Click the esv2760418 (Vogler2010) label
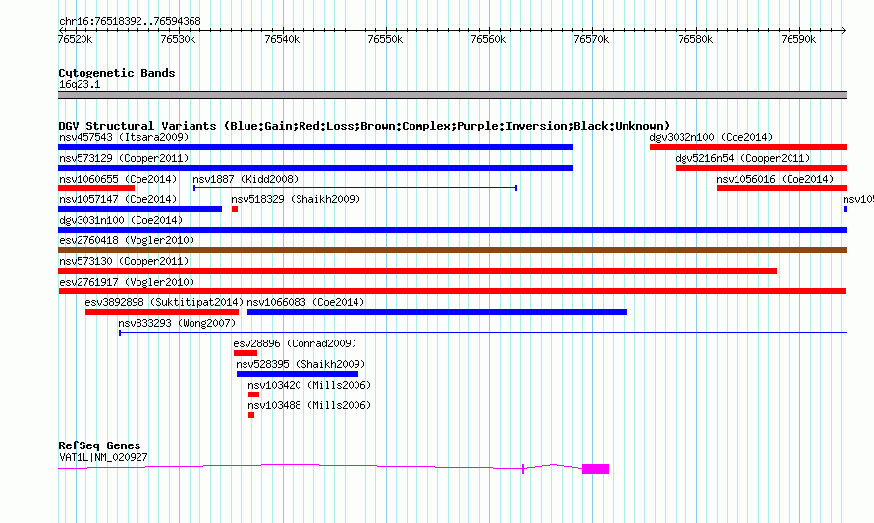The width and height of the screenshot is (874, 523). [x=127, y=240]
